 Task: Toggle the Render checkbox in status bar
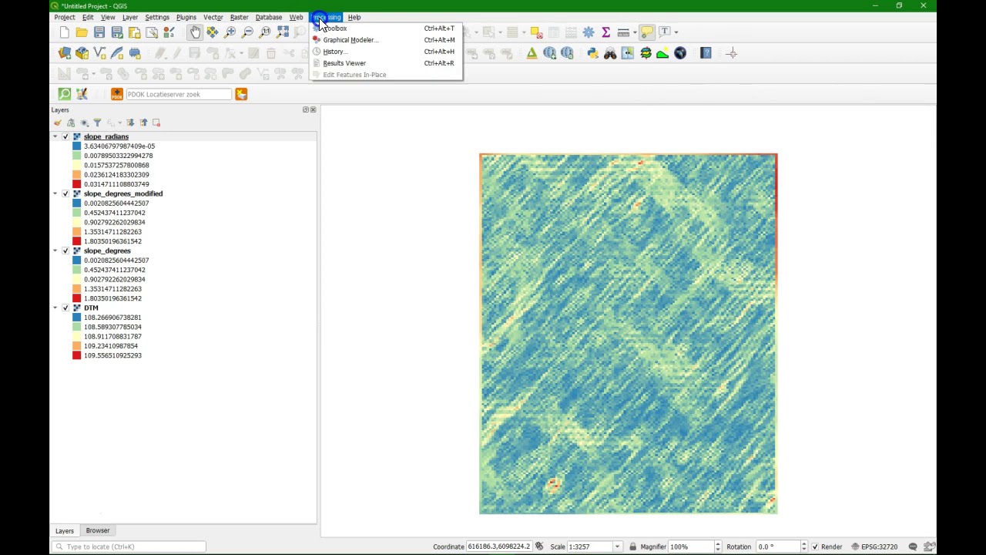click(x=815, y=547)
